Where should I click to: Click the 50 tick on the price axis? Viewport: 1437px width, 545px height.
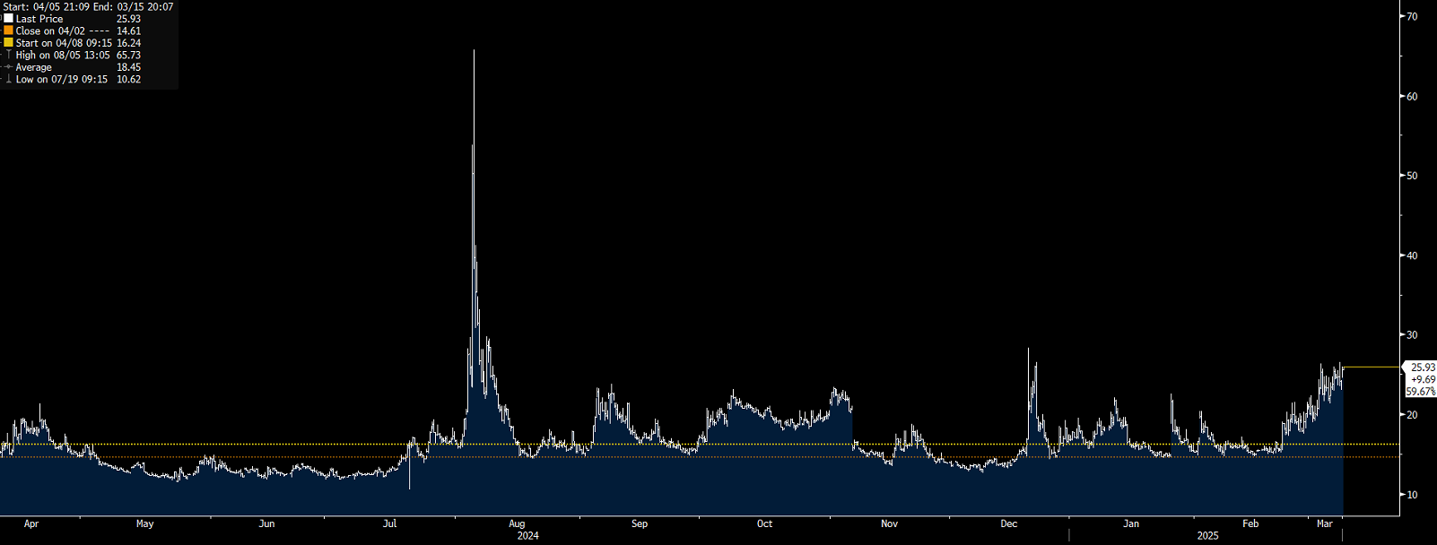point(1412,176)
